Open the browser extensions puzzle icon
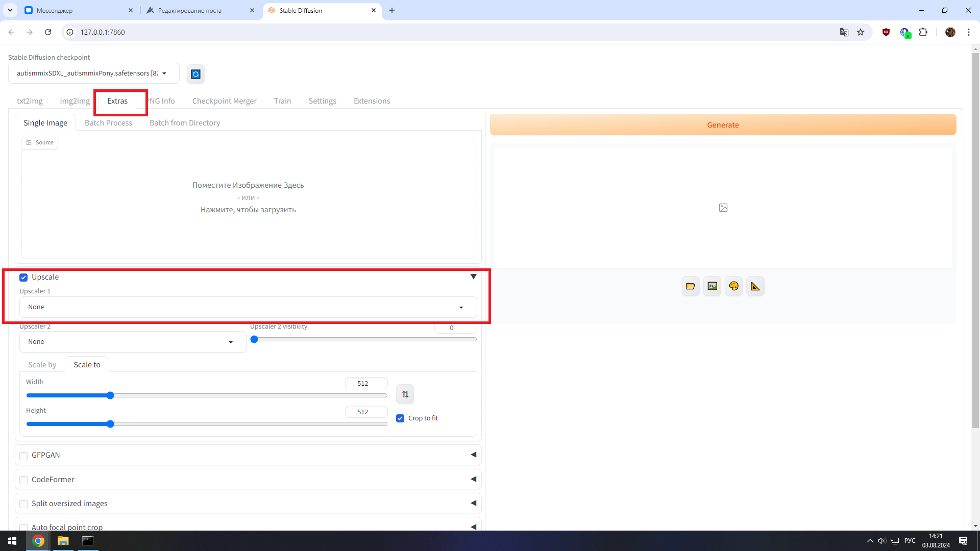This screenshot has width=980, height=551. coord(923,32)
